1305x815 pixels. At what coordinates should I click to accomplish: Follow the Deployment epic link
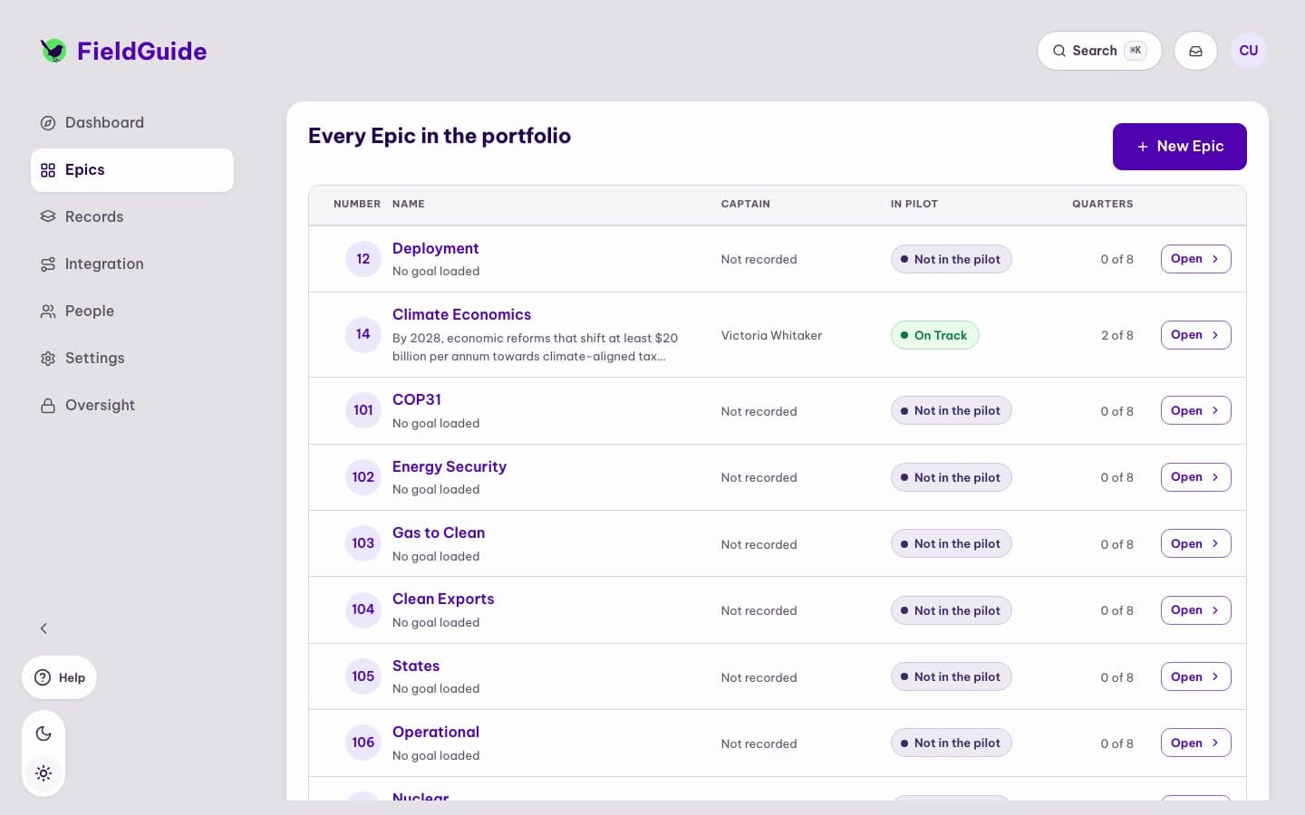[435, 248]
